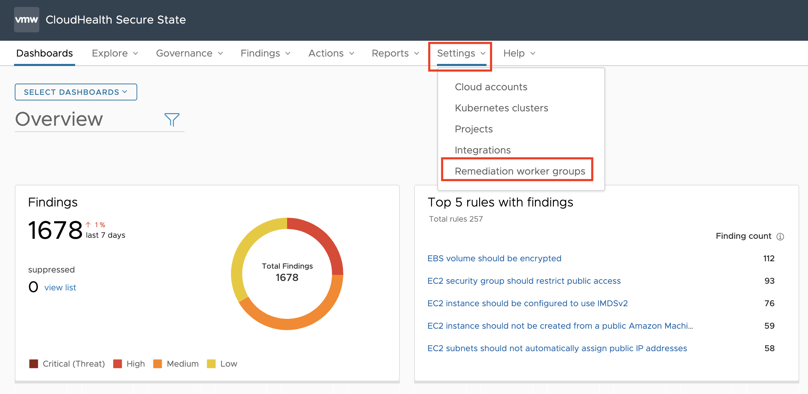Open EC2 instance IMDSv2 rule link

527,303
